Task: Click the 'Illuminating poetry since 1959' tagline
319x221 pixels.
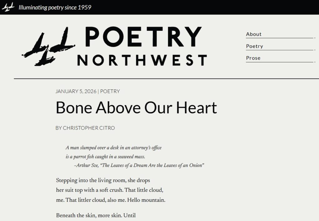Action: (x=55, y=7)
